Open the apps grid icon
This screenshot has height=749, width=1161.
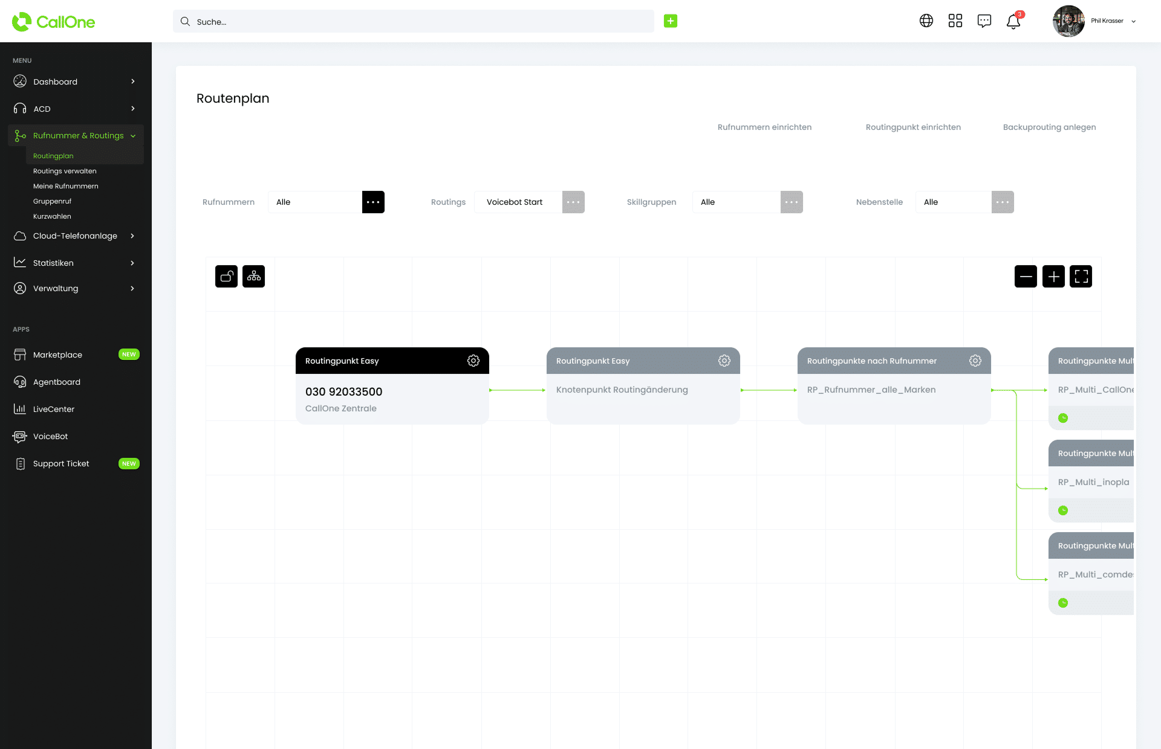[x=955, y=21]
